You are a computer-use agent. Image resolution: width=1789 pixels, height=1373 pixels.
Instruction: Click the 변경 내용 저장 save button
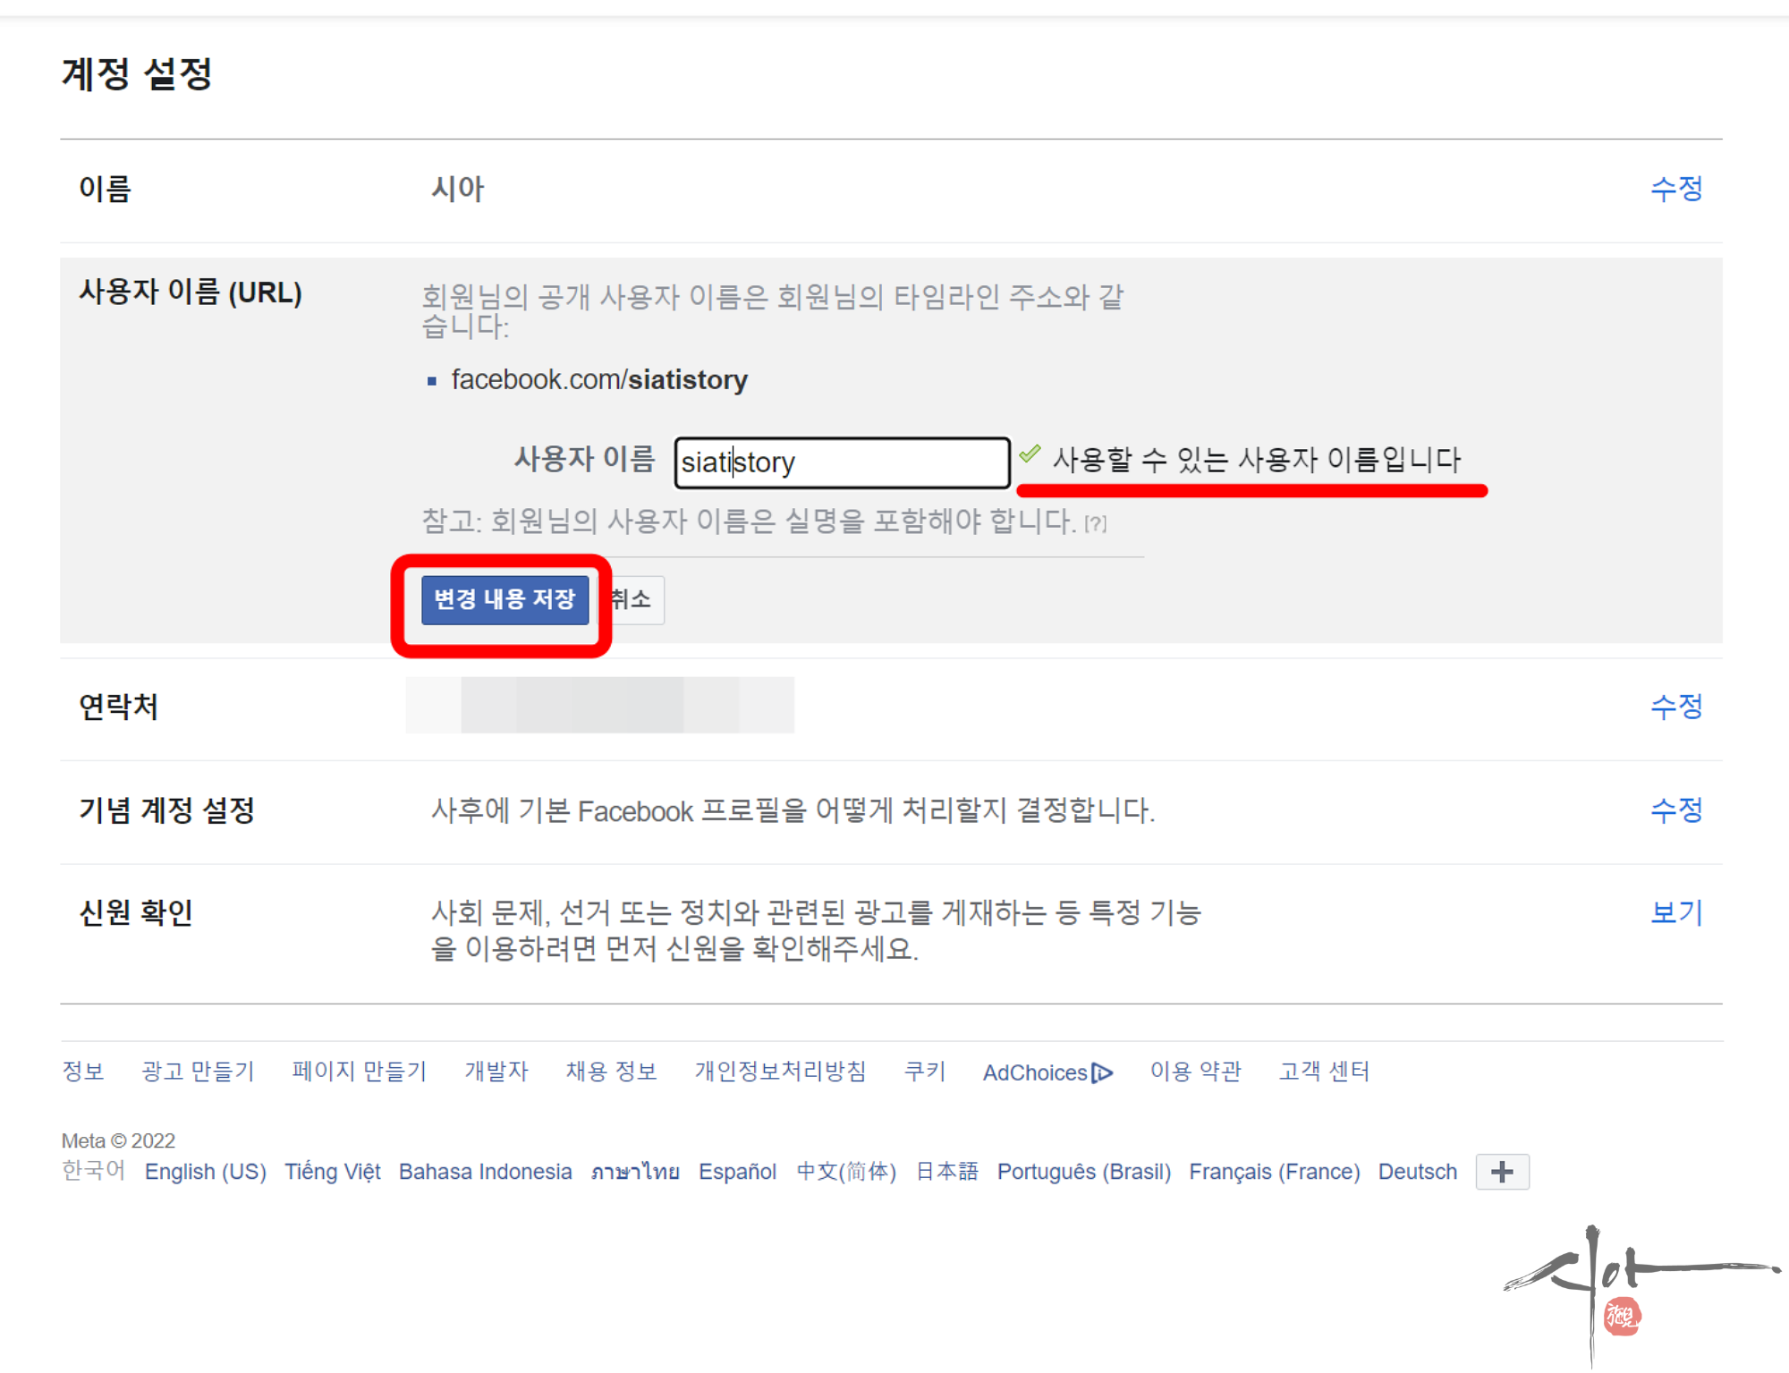click(x=504, y=599)
